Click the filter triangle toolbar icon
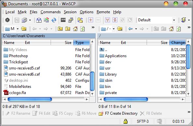Viewport: 193px width, 126px height. point(107,20)
